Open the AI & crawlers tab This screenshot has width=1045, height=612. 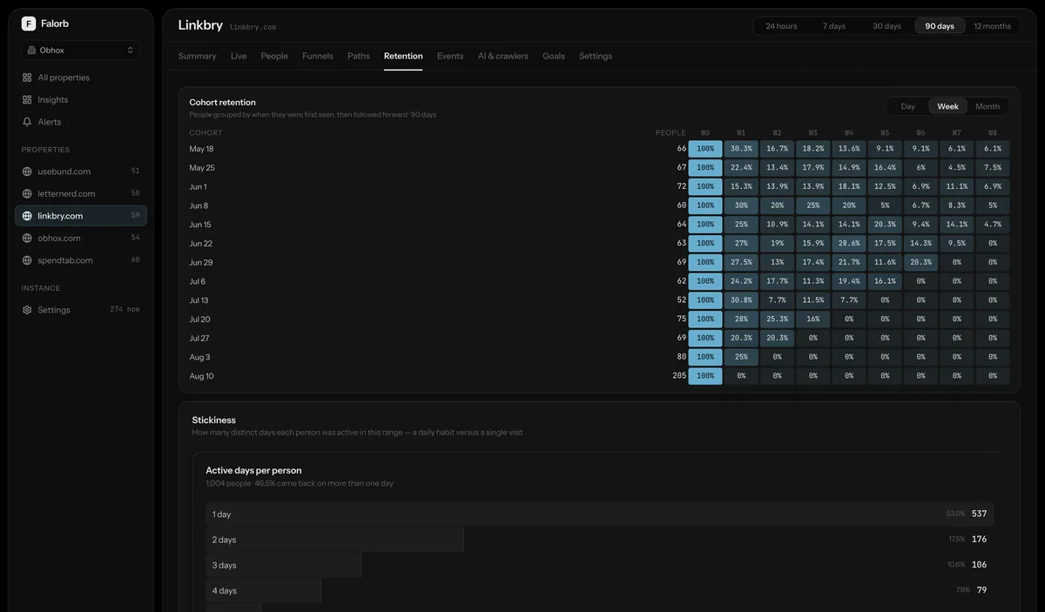[x=503, y=56]
